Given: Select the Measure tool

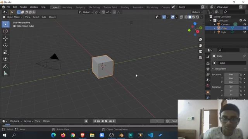Looking at the screenshot, I should pyautogui.click(x=5, y=73).
